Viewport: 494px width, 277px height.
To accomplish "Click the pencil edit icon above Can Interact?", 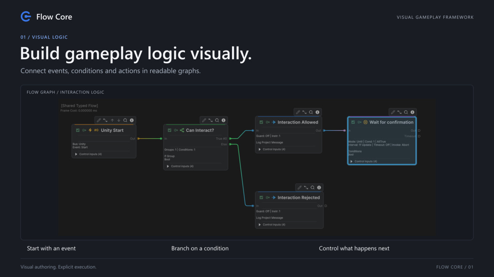I will (x=204, y=120).
